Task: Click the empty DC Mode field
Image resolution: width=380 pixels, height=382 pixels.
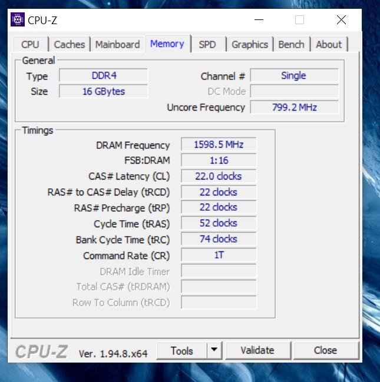Action: pyautogui.click(x=295, y=91)
